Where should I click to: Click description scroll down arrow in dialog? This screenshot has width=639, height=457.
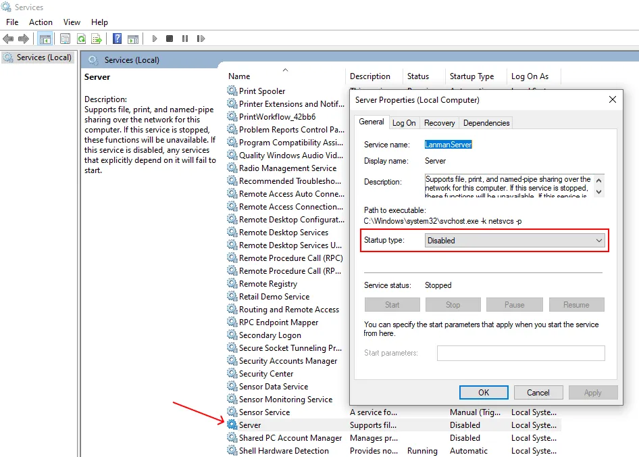[598, 191]
